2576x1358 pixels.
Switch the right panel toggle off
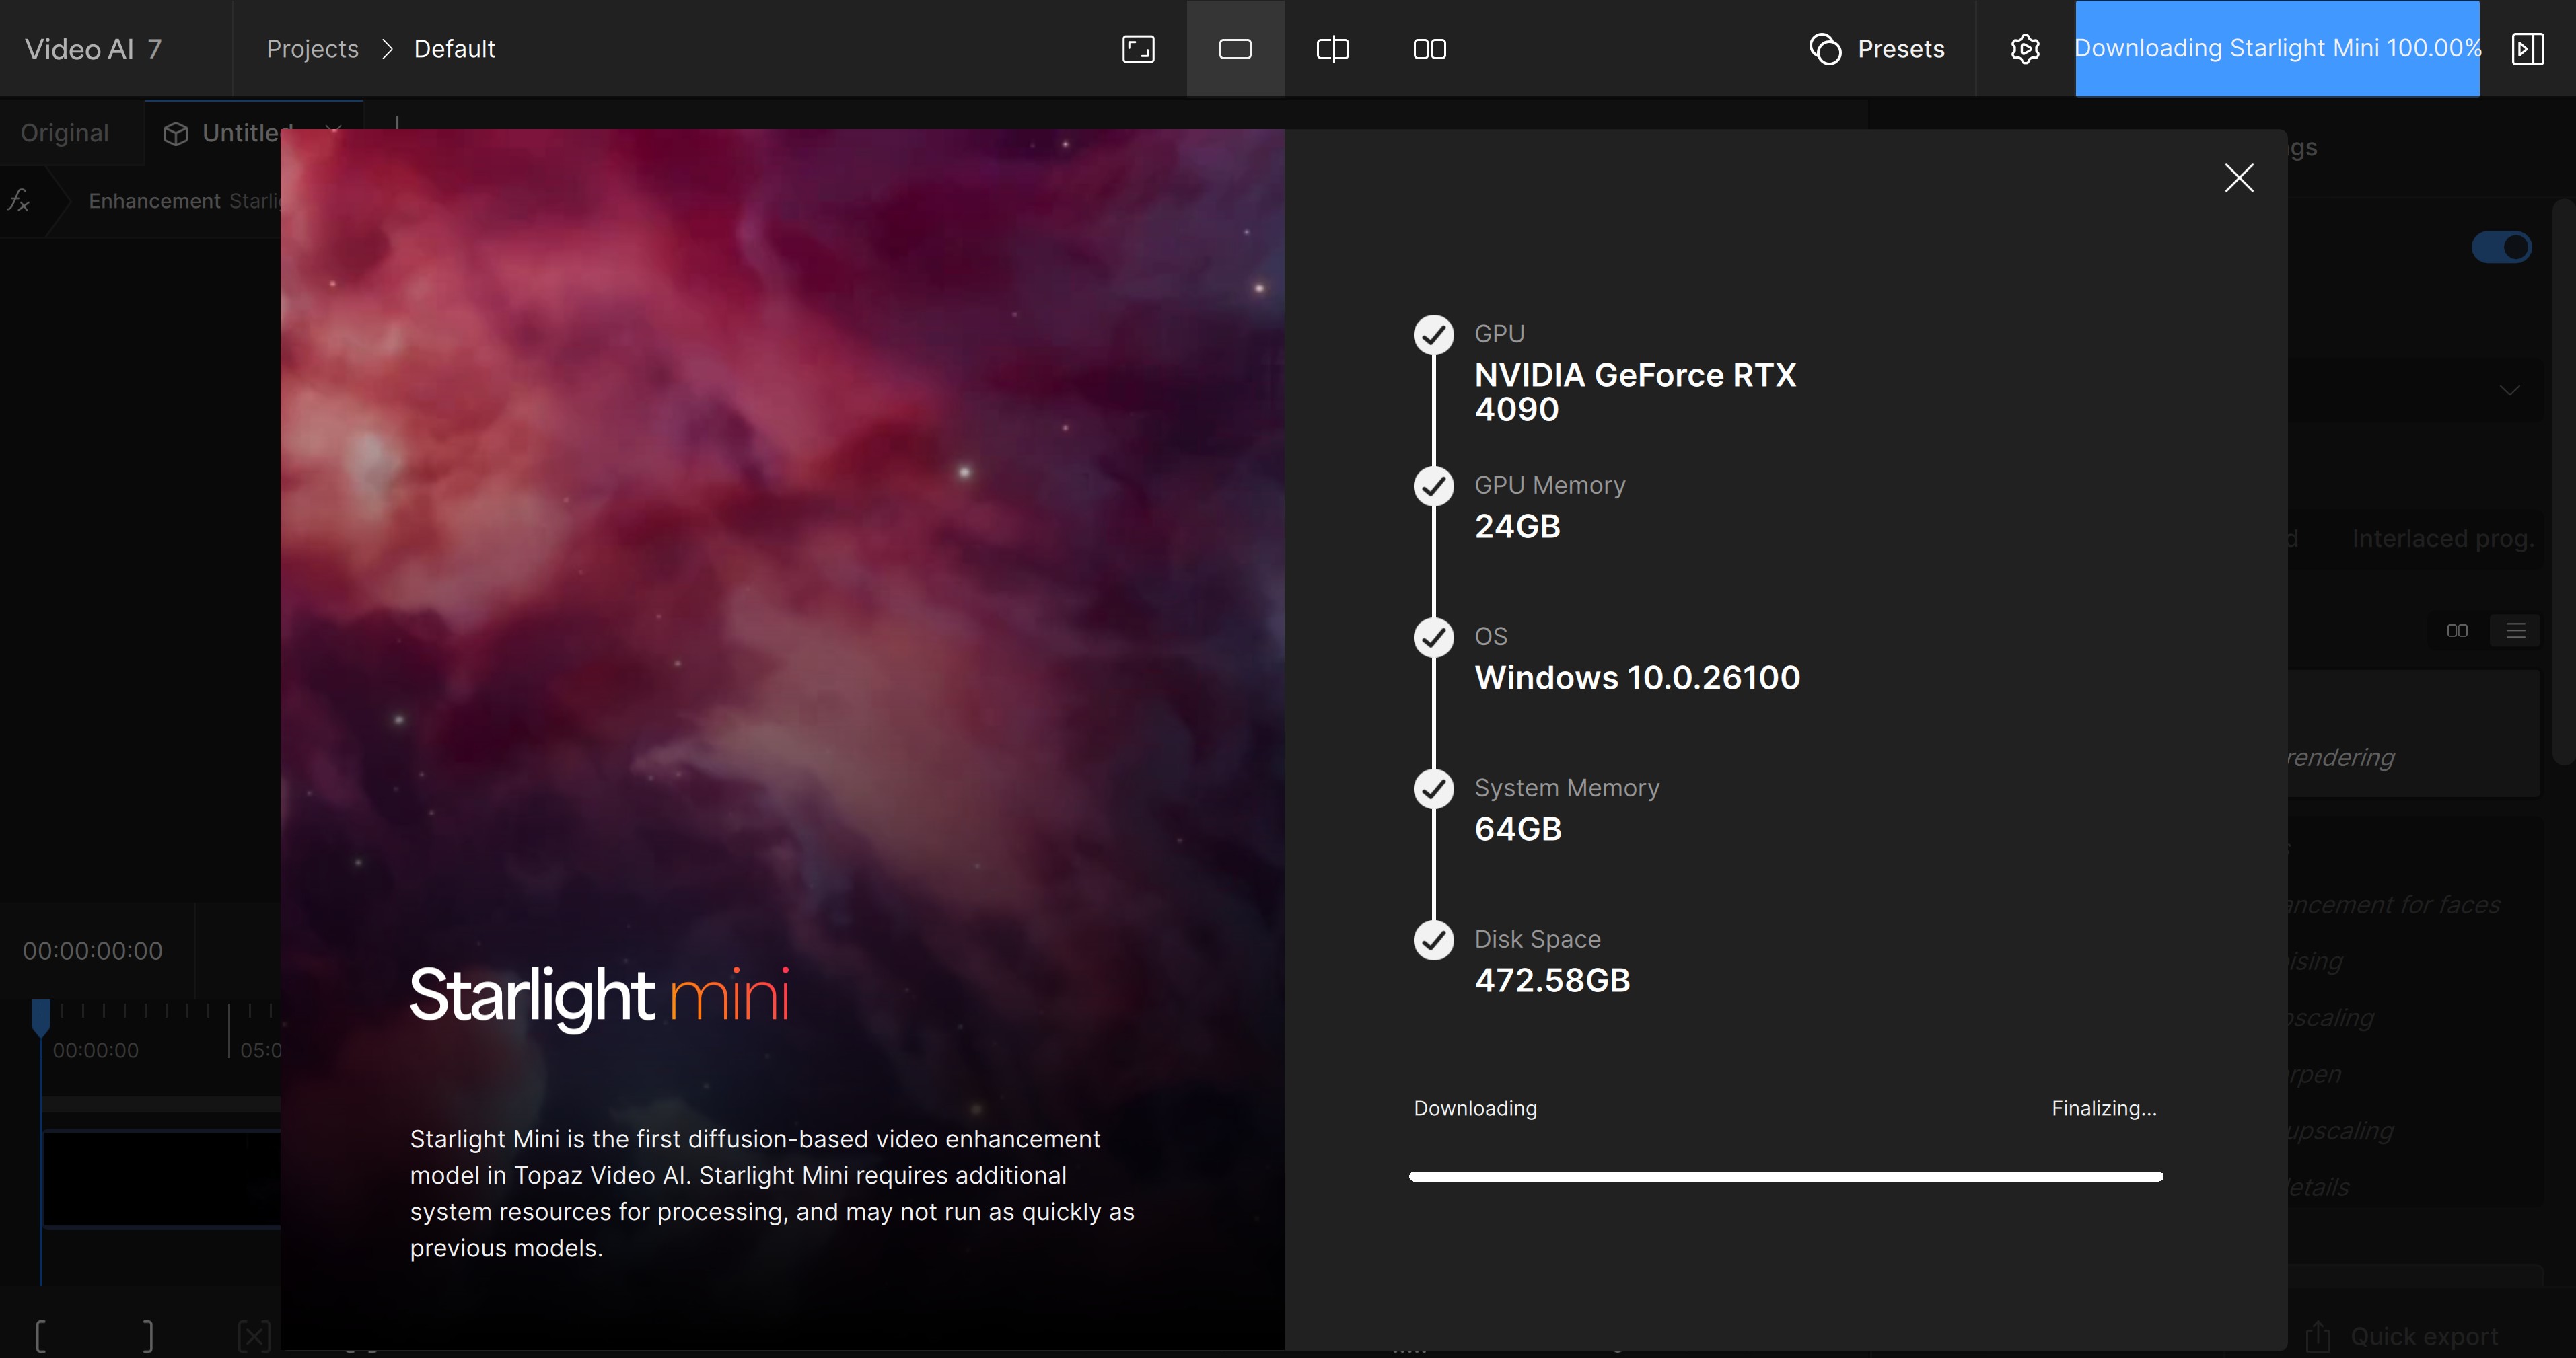coord(2501,247)
